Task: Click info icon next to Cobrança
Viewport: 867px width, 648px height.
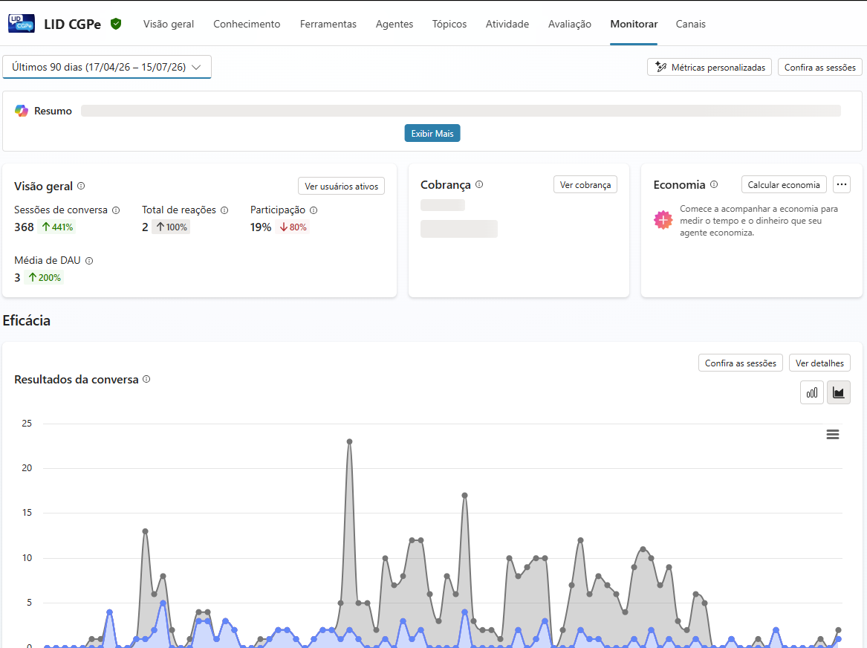Action: (x=479, y=185)
